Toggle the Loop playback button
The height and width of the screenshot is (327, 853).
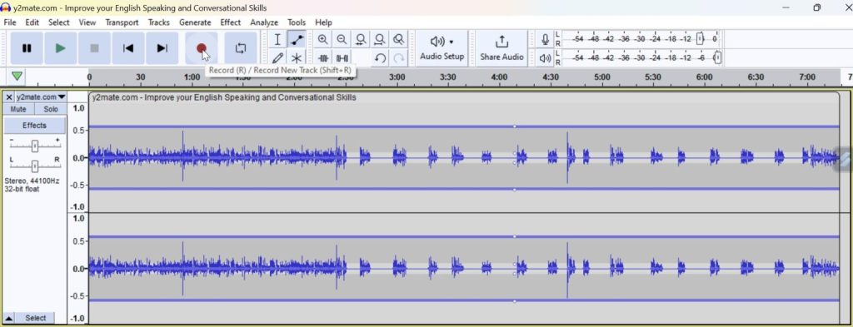pyautogui.click(x=241, y=47)
